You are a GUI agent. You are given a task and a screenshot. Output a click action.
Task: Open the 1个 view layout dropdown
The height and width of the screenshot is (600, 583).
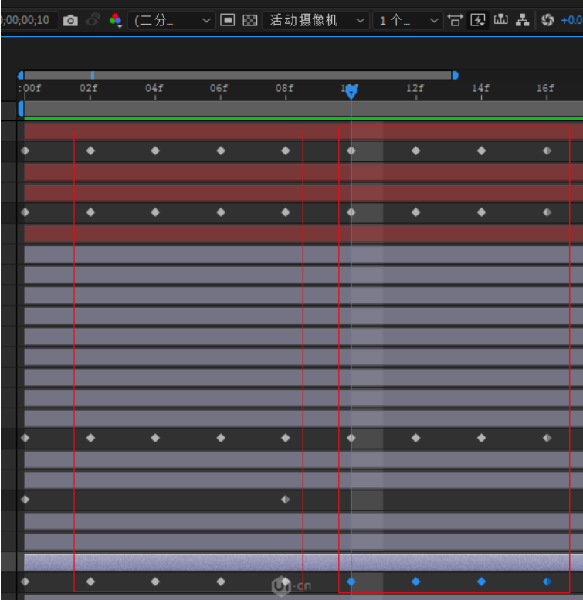(x=408, y=20)
